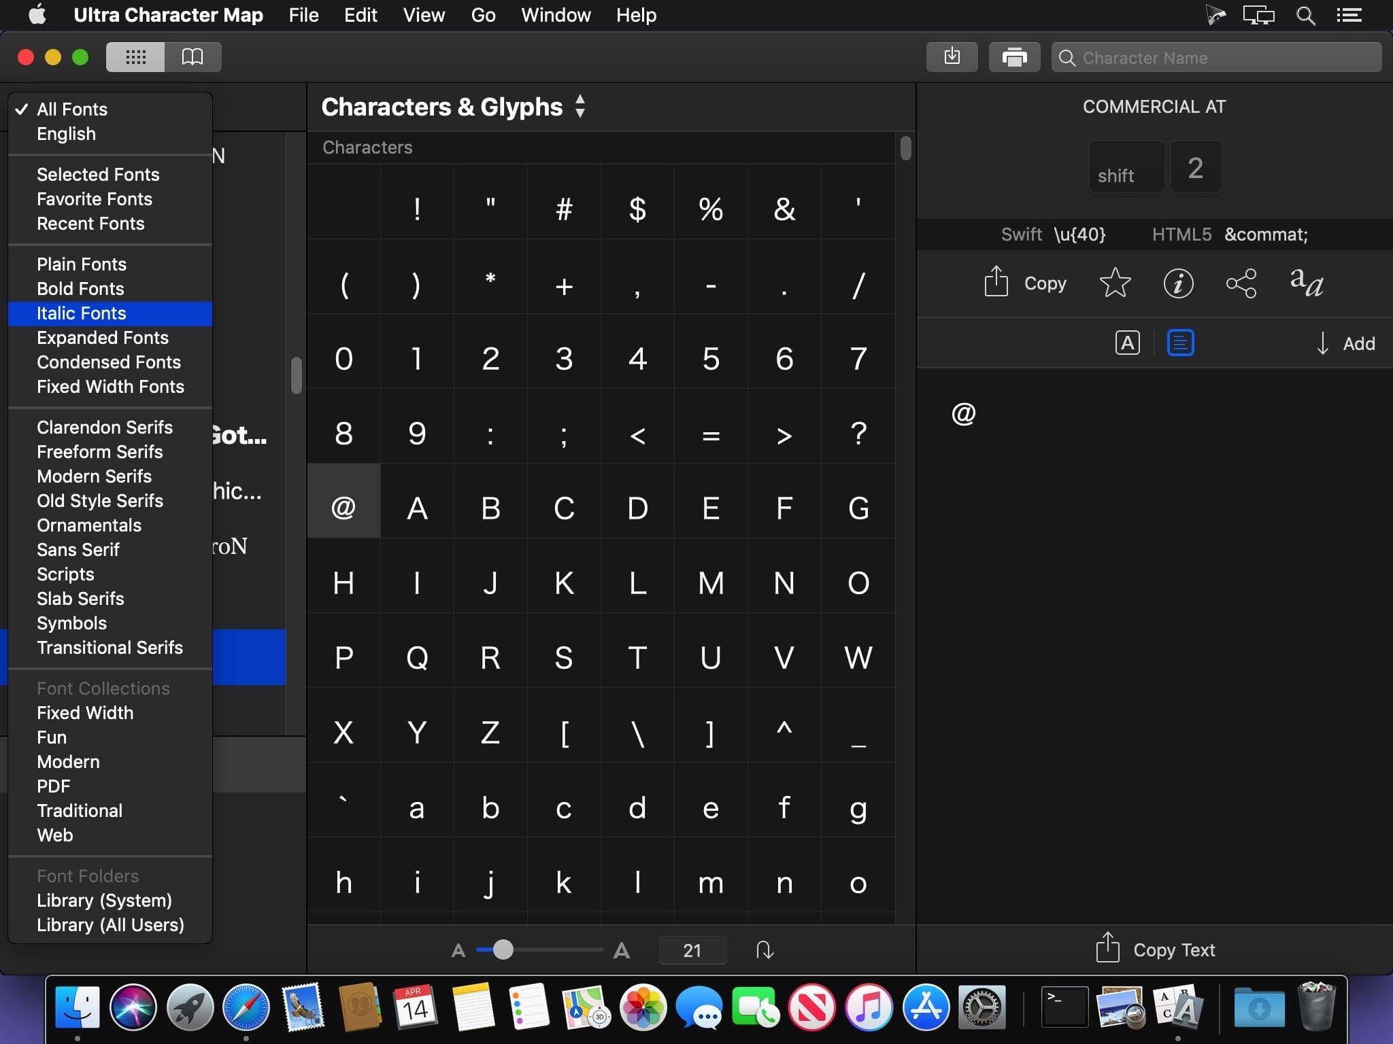Select the Web font collection
1393x1044 pixels.
[110, 835]
